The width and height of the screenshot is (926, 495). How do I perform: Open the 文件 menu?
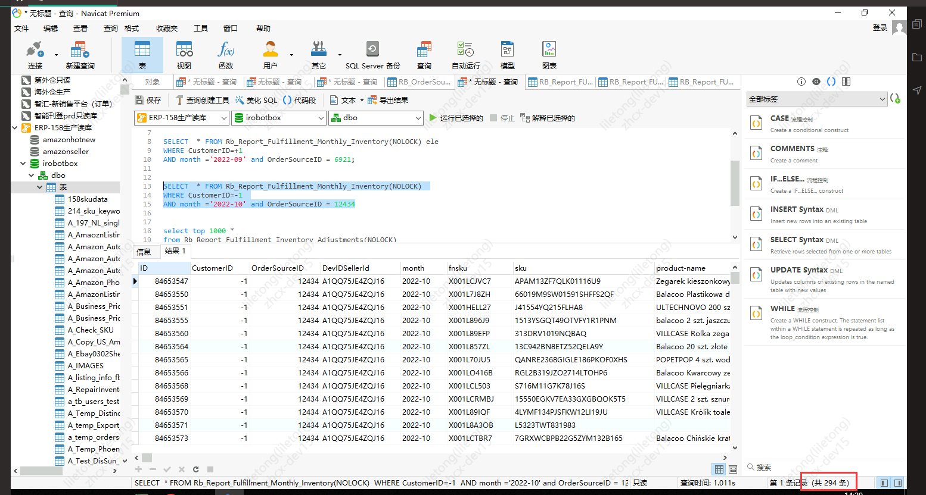coord(21,28)
